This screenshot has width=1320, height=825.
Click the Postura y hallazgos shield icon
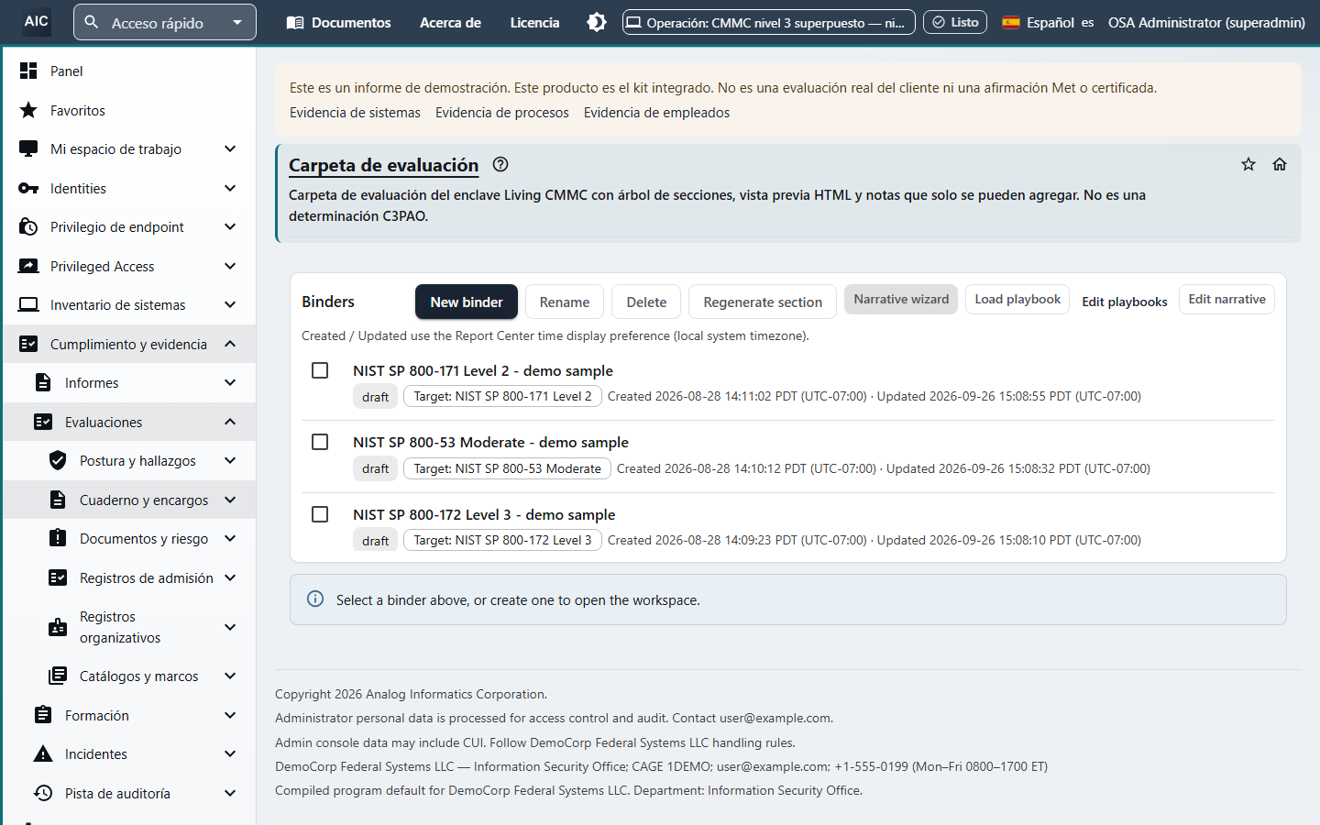tap(58, 460)
